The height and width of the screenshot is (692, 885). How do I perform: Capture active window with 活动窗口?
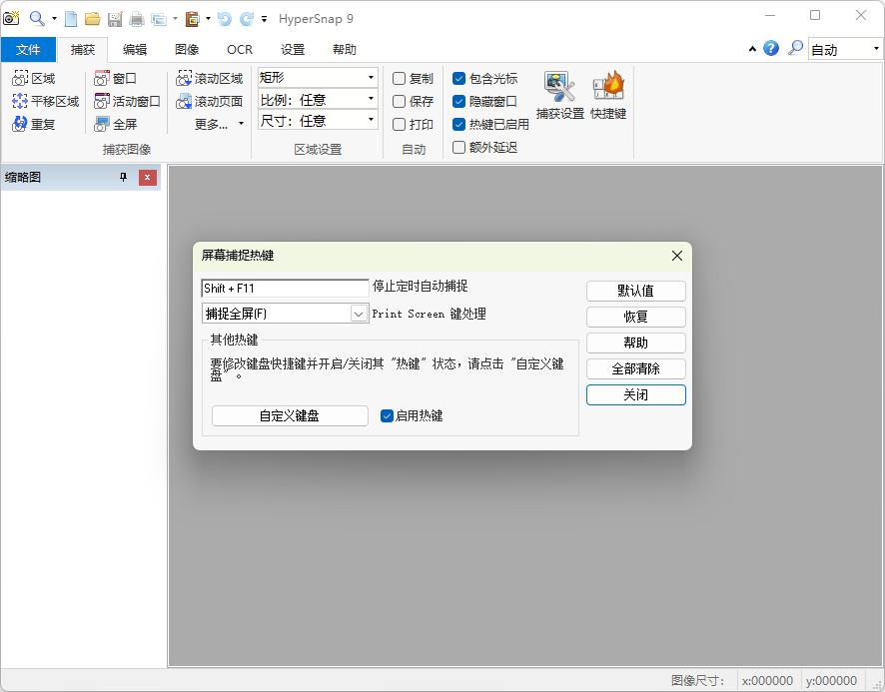(127, 101)
